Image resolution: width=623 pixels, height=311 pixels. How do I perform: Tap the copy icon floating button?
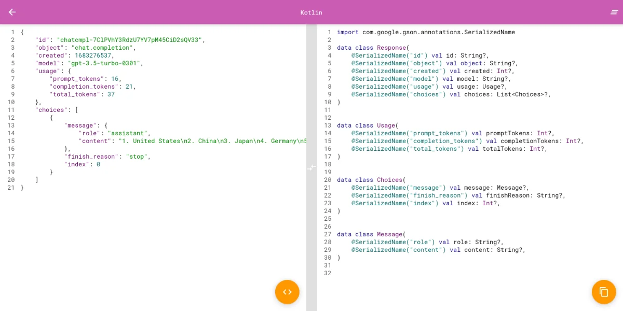[x=604, y=292]
